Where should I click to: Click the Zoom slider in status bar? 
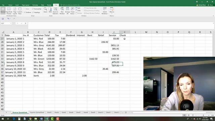point(203,115)
